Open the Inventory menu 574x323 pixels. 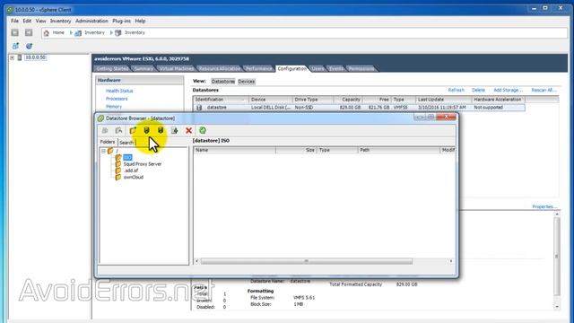click(x=60, y=21)
